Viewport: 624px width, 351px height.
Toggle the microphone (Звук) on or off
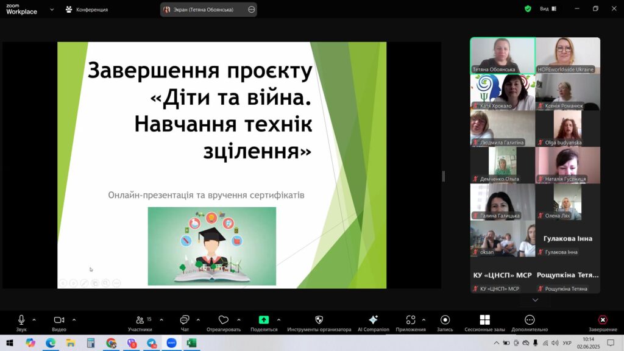pyautogui.click(x=21, y=320)
